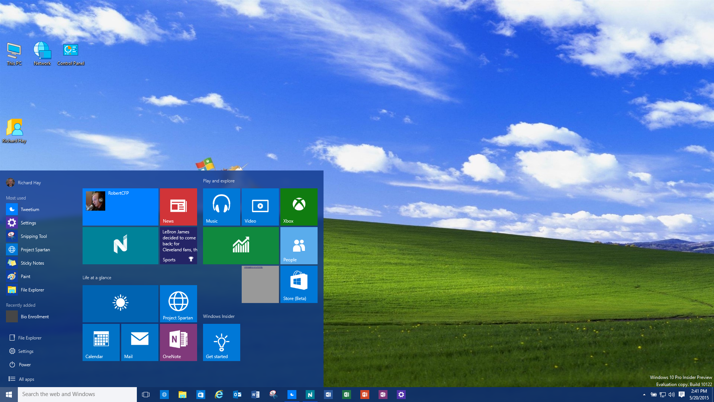Open the Snipping Tool from Most used

(33, 236)
